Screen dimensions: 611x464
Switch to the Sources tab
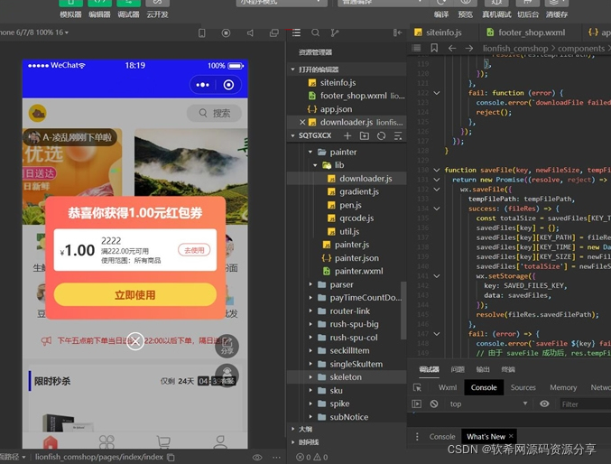point(523,387)
